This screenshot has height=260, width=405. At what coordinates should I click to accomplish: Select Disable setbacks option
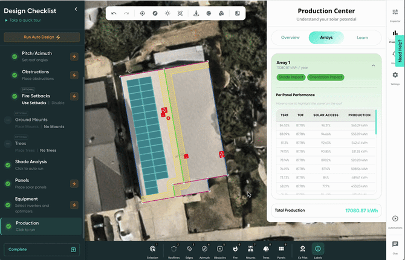click(58, 103)
